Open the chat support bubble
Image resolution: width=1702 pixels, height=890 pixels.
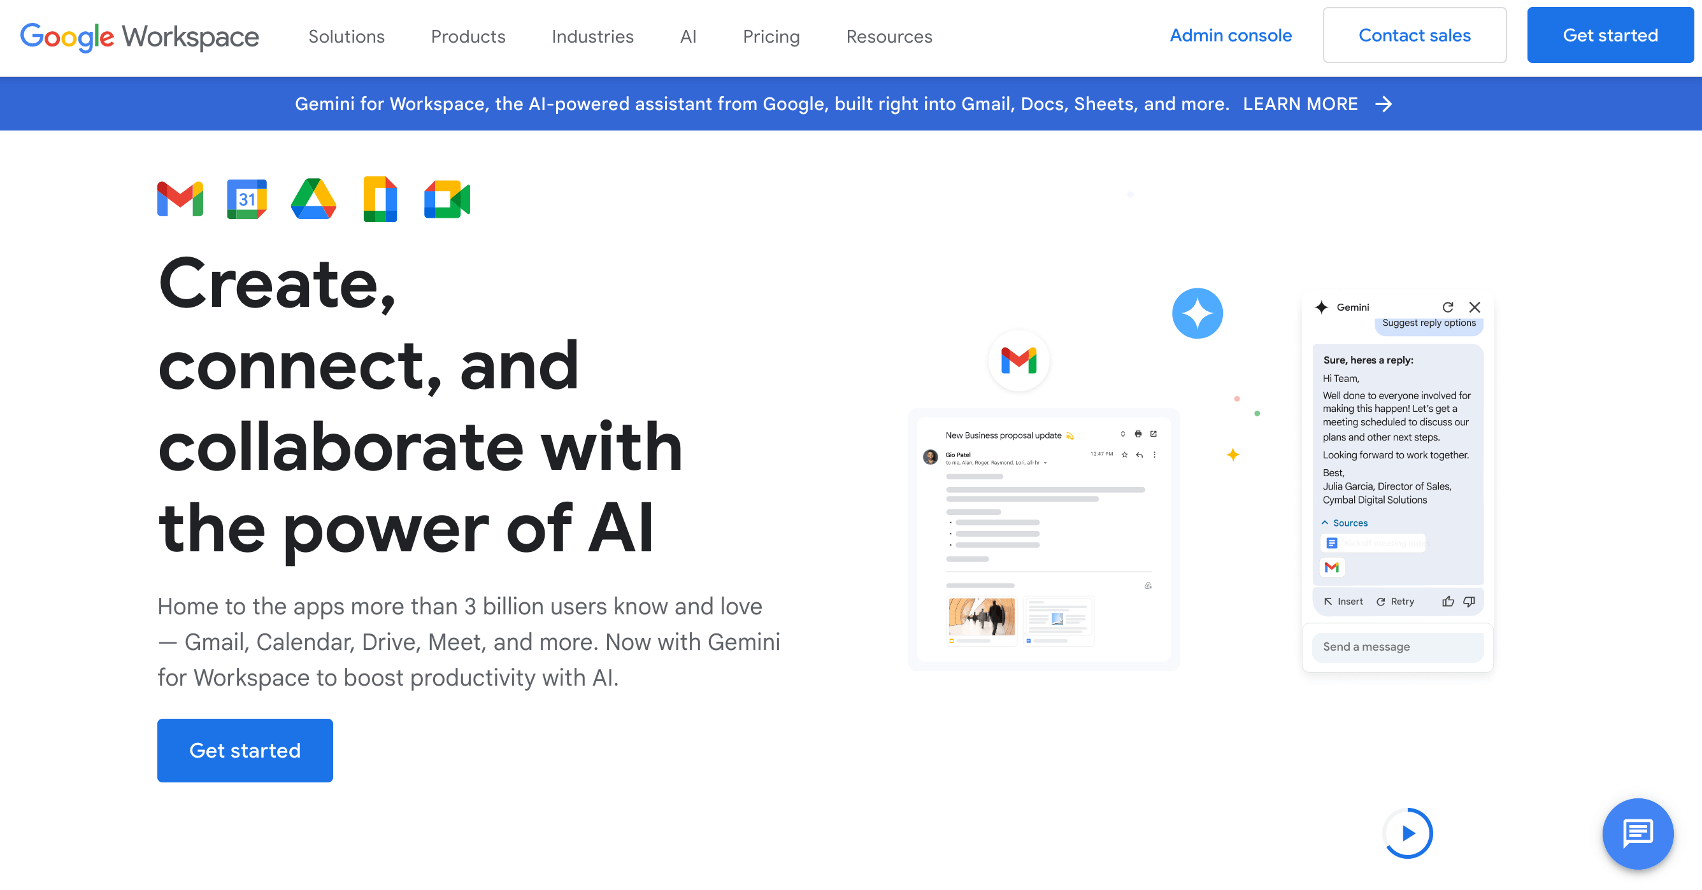coord(1637,833)
